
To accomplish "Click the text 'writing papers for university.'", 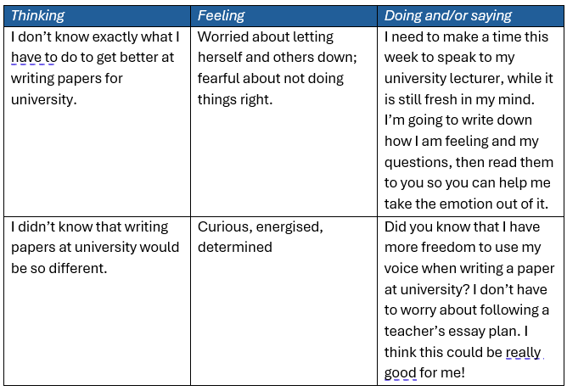I will (x=67, y=89).
